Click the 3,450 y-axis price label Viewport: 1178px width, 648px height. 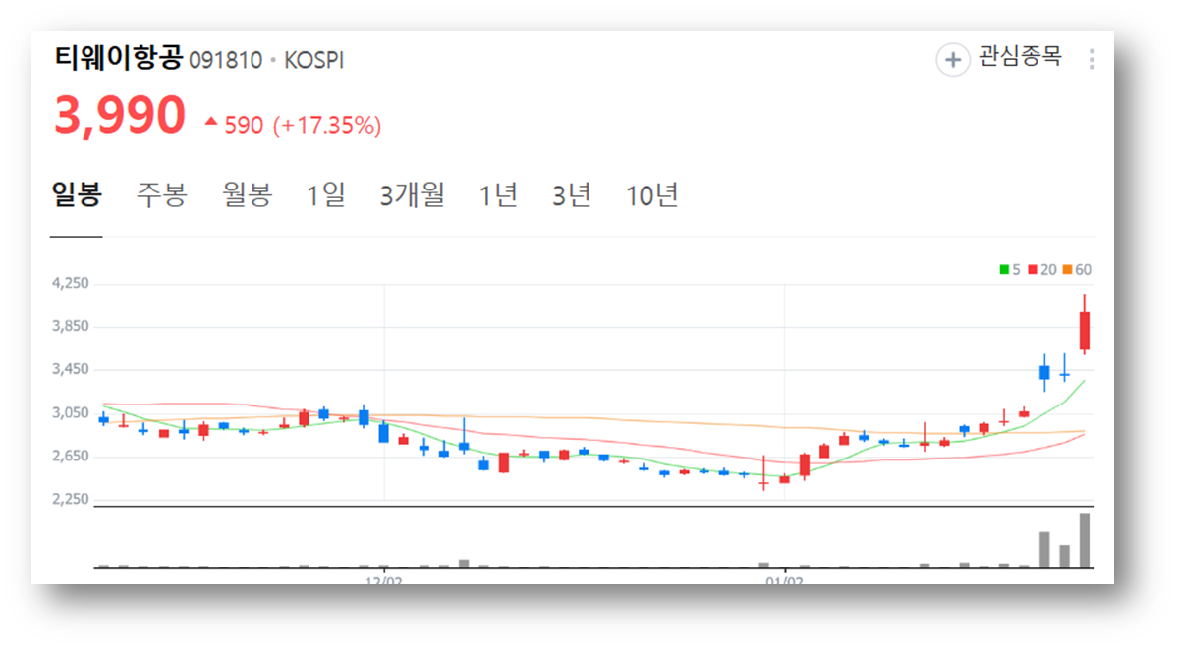pos(70,369)
